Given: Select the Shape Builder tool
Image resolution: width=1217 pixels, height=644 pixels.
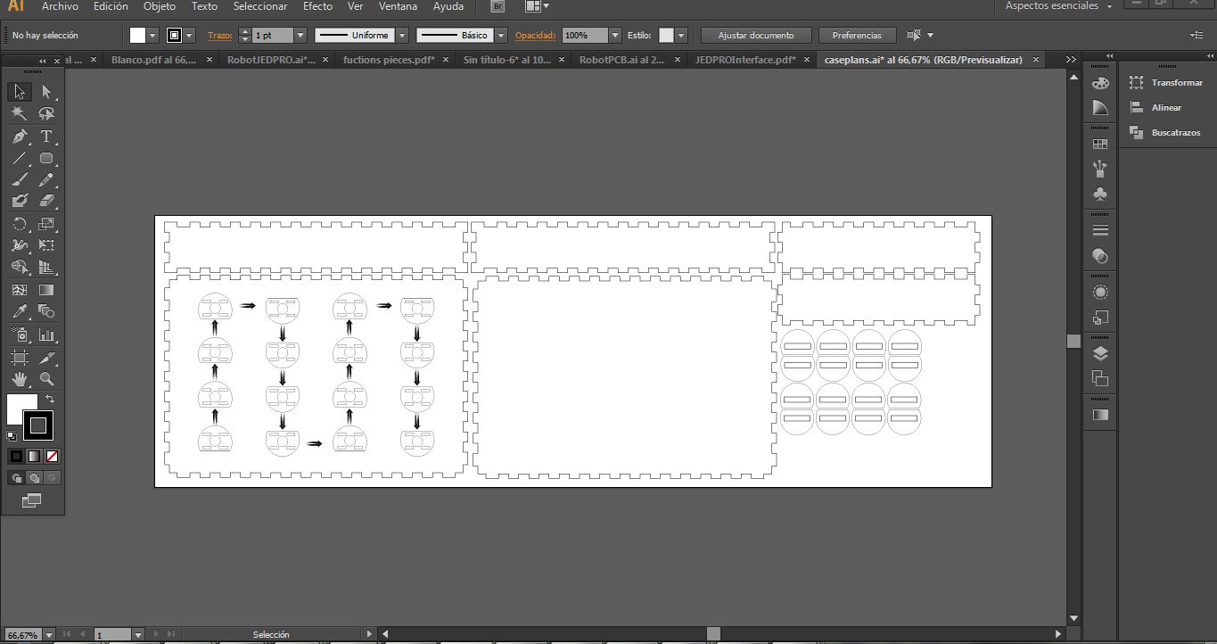Looking at the screenshot, I should click(20, 267).
